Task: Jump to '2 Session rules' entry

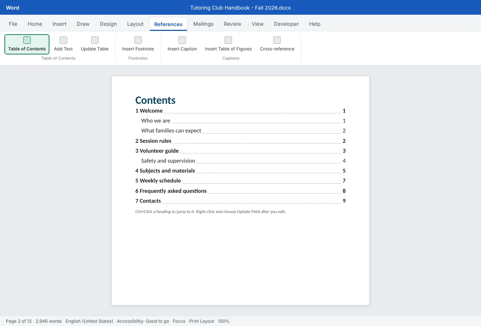Action: (x=240, y=141)
